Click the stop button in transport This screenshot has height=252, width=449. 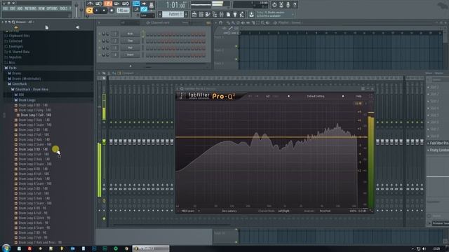[104, 10]
